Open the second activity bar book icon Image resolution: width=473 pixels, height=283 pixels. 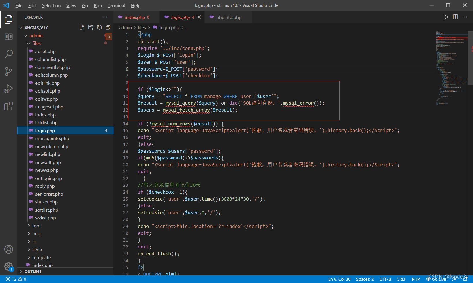tap(9, 37)
